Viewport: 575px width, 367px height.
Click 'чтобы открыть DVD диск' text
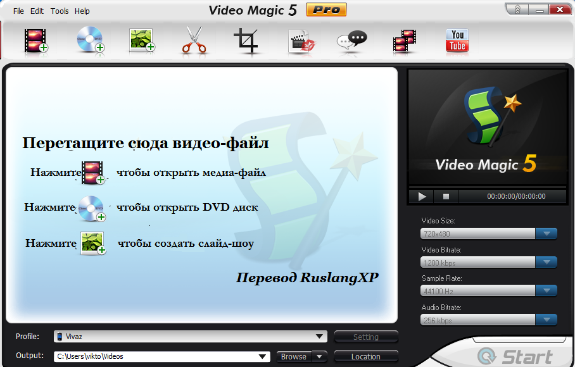tap(187, 208)
